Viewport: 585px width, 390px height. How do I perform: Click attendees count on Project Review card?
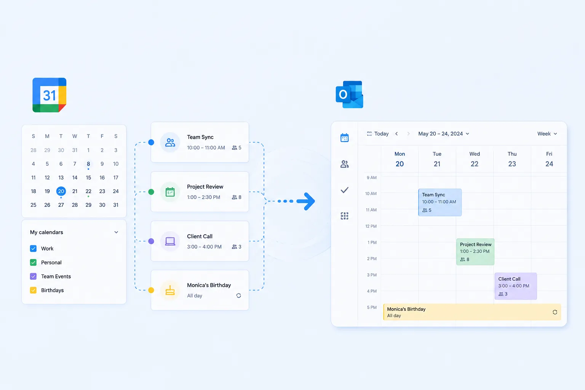(x=237, y=197)
